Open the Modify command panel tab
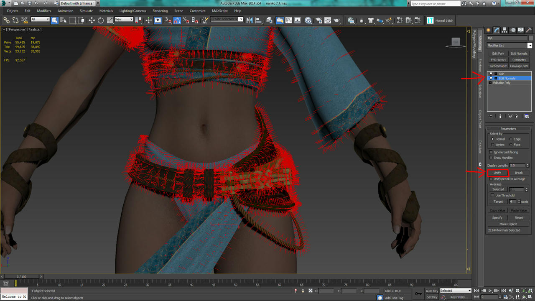Screen dimensions: 535x301 (497, 30)
